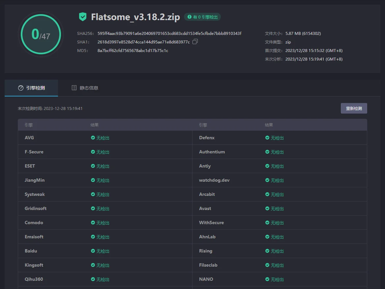Click the NANO engine name
Image resolution: width=385 pixels, height=289 pixels.
click(206, 279)
